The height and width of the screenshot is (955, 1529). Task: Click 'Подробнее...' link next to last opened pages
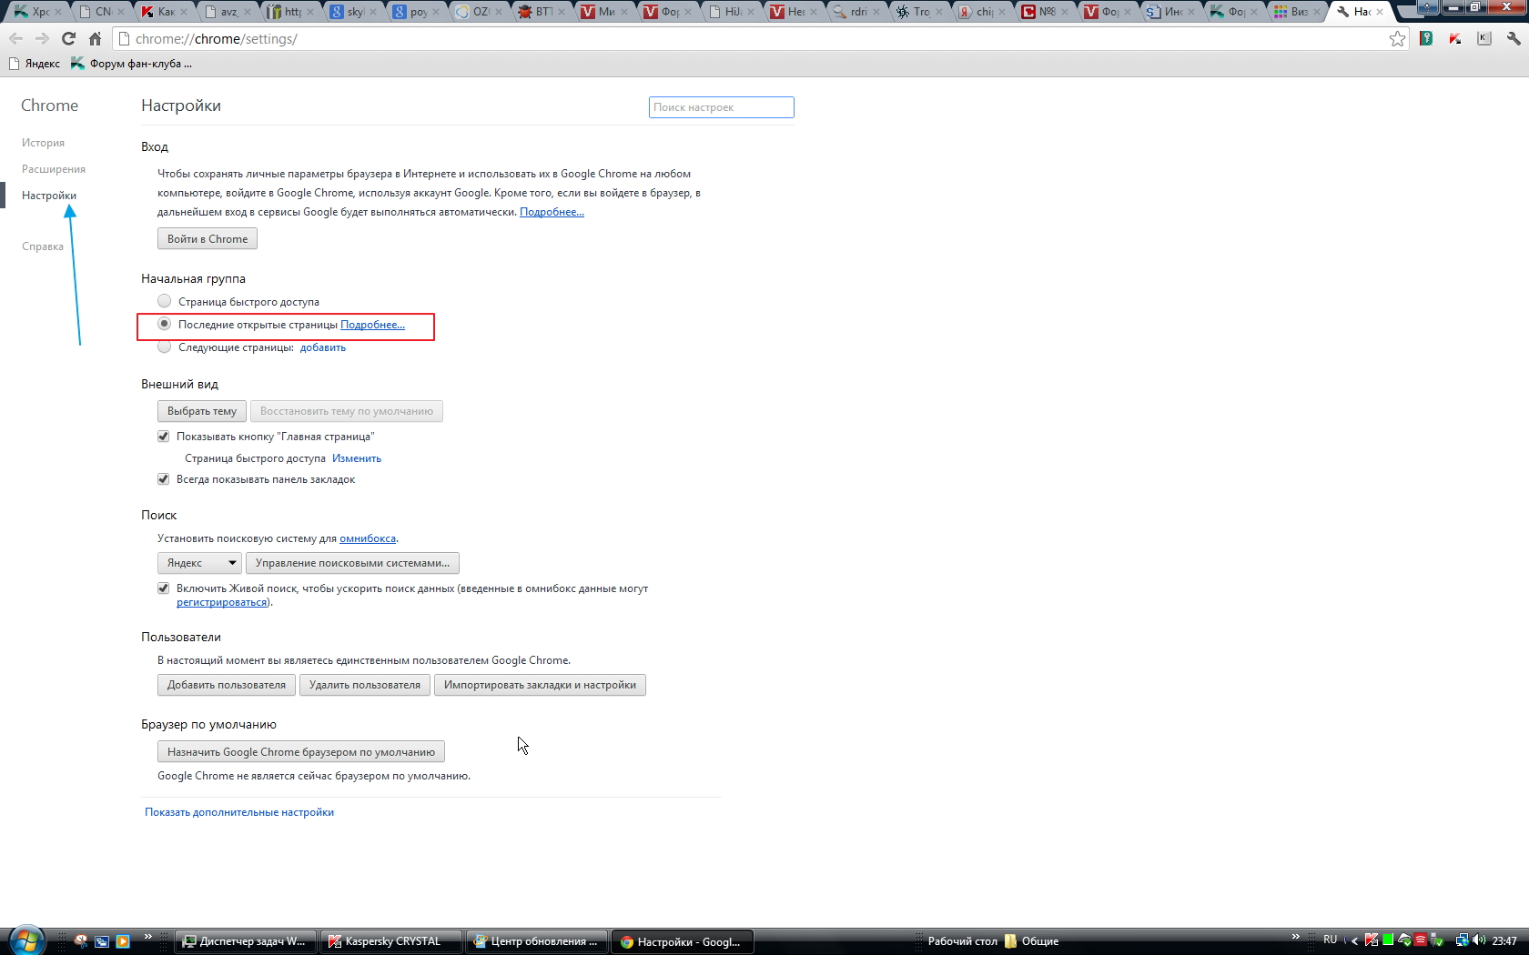tap(372, 325)
